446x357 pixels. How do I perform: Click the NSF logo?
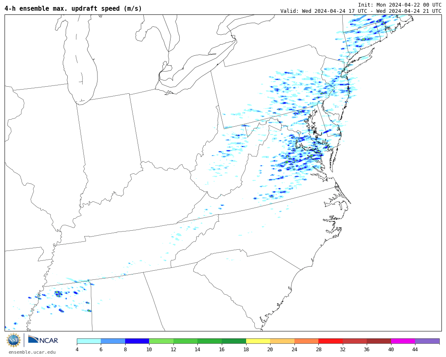[14, 340]
